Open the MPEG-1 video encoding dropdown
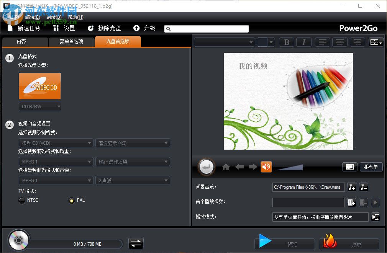The image size is (387, 253). click(x=56, y=162)
